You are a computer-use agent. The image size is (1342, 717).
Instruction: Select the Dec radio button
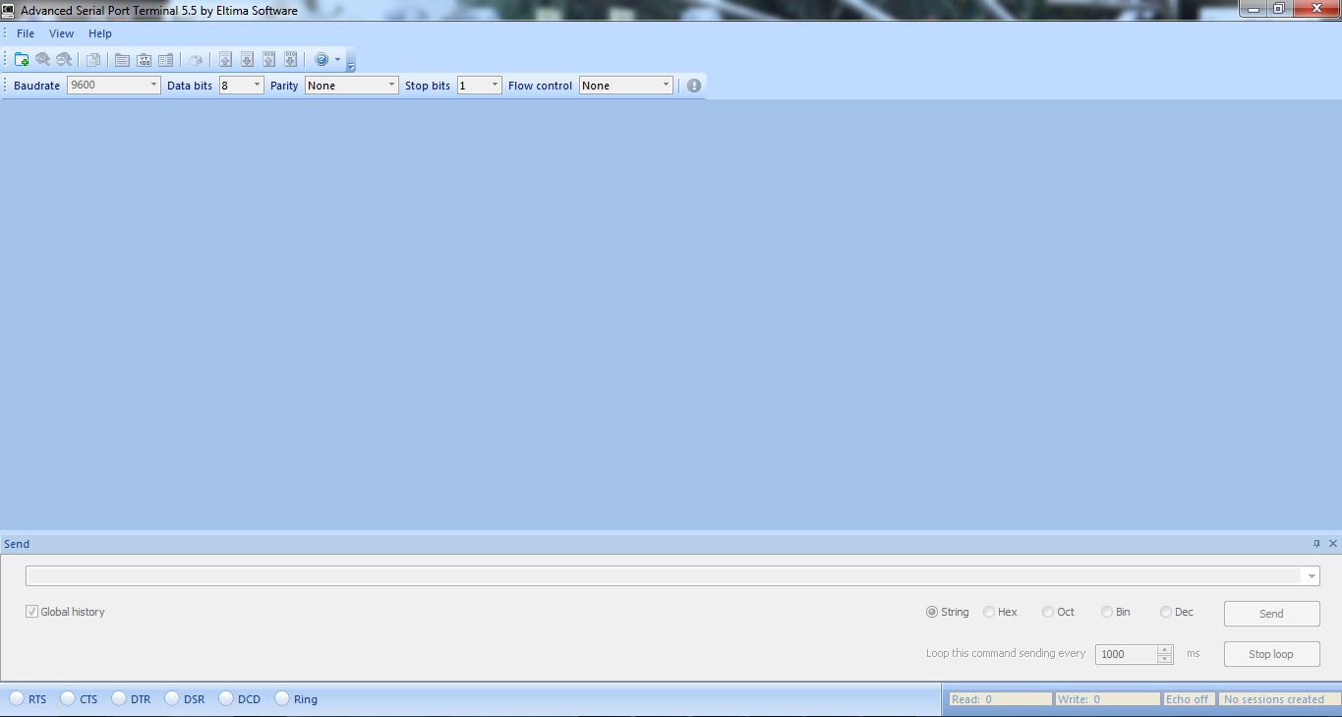[1166, 612]
